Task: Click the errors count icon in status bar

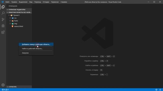Action: [3, 90]
